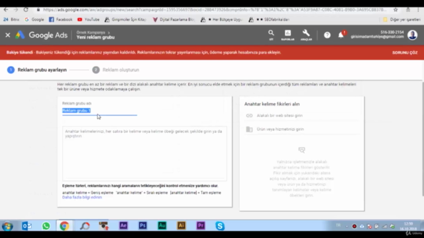Click the account profile avatar

coord(412,35)
